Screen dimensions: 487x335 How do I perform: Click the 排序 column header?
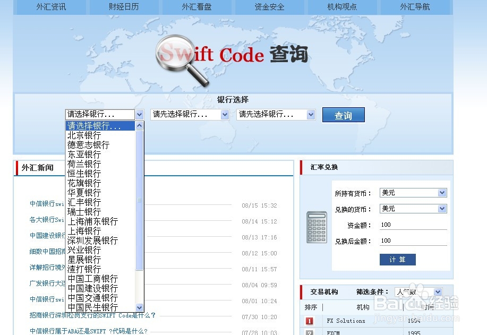(x=311, y=307)
